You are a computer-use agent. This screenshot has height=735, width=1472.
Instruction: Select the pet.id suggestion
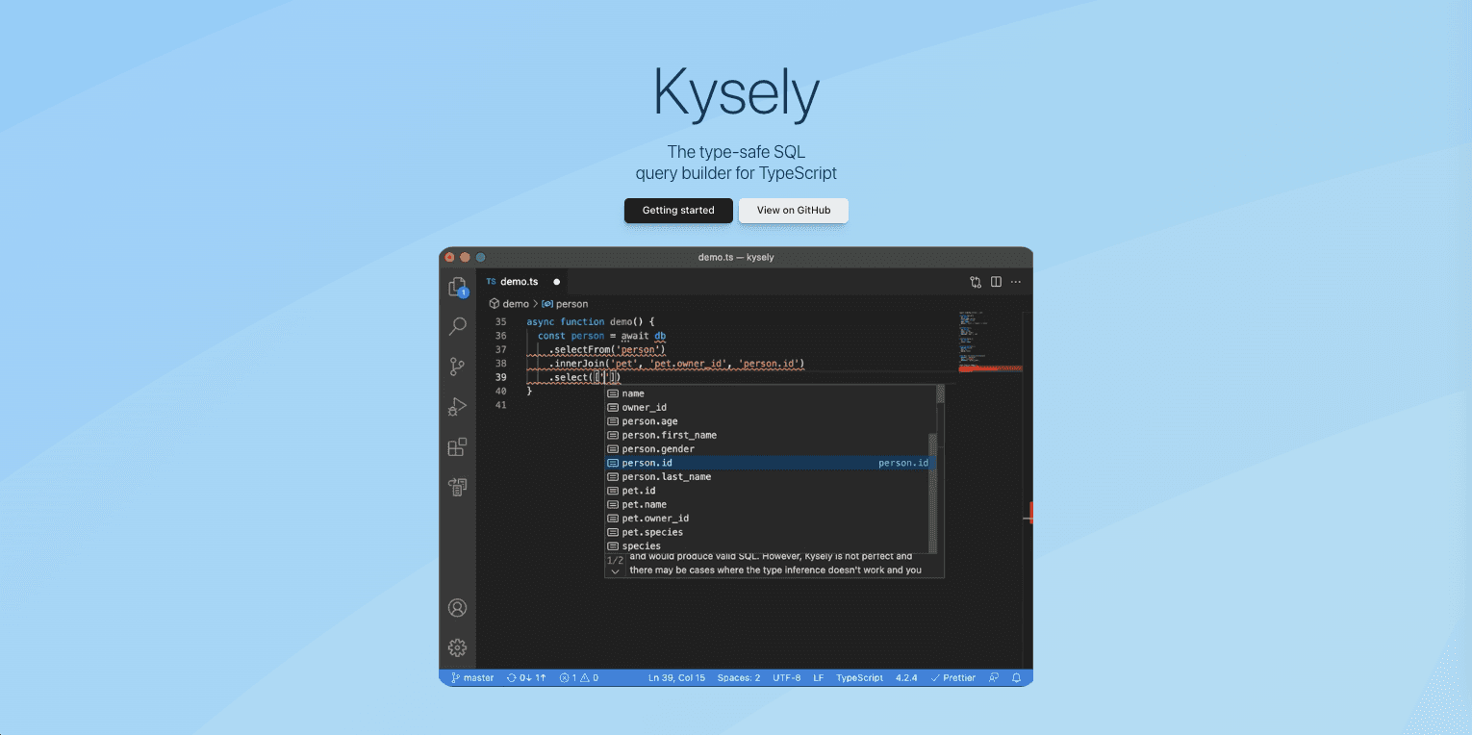click(x=770, y=491)
